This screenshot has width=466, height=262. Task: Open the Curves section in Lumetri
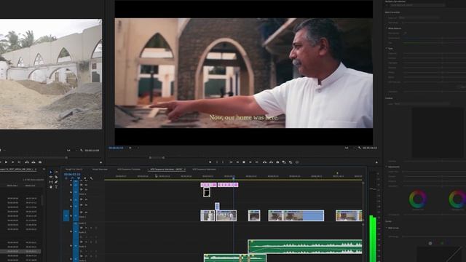[x=388, y=221]
